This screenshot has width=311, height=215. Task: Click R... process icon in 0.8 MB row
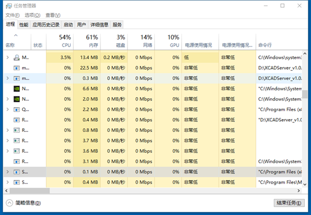[x=16, y=130]
